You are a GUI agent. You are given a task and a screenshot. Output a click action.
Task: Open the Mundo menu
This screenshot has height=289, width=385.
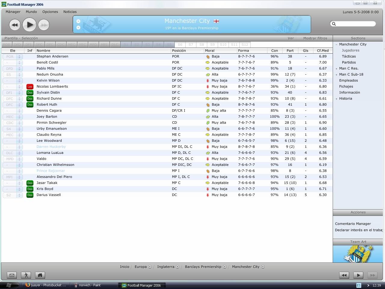(31, 12)
